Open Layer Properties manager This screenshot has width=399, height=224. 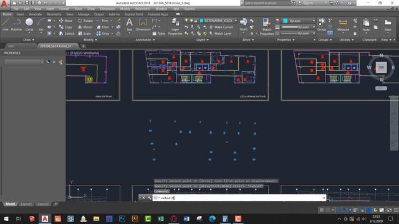tap(175, 27)
